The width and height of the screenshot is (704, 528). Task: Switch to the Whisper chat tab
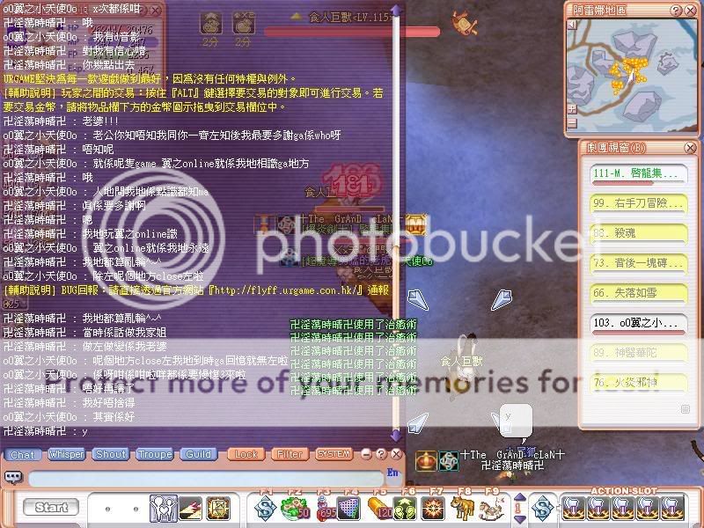pos(66,454)
